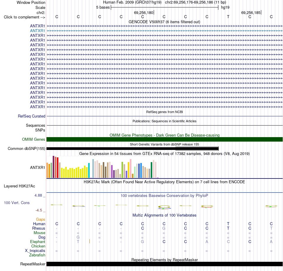The image size is (283, 271).
Task: Select the Common dbSNP(155) track label
Action: 27,149
